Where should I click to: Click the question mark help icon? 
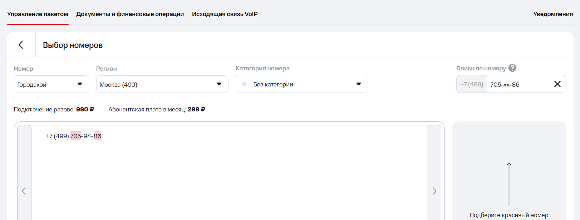point(512,68)
